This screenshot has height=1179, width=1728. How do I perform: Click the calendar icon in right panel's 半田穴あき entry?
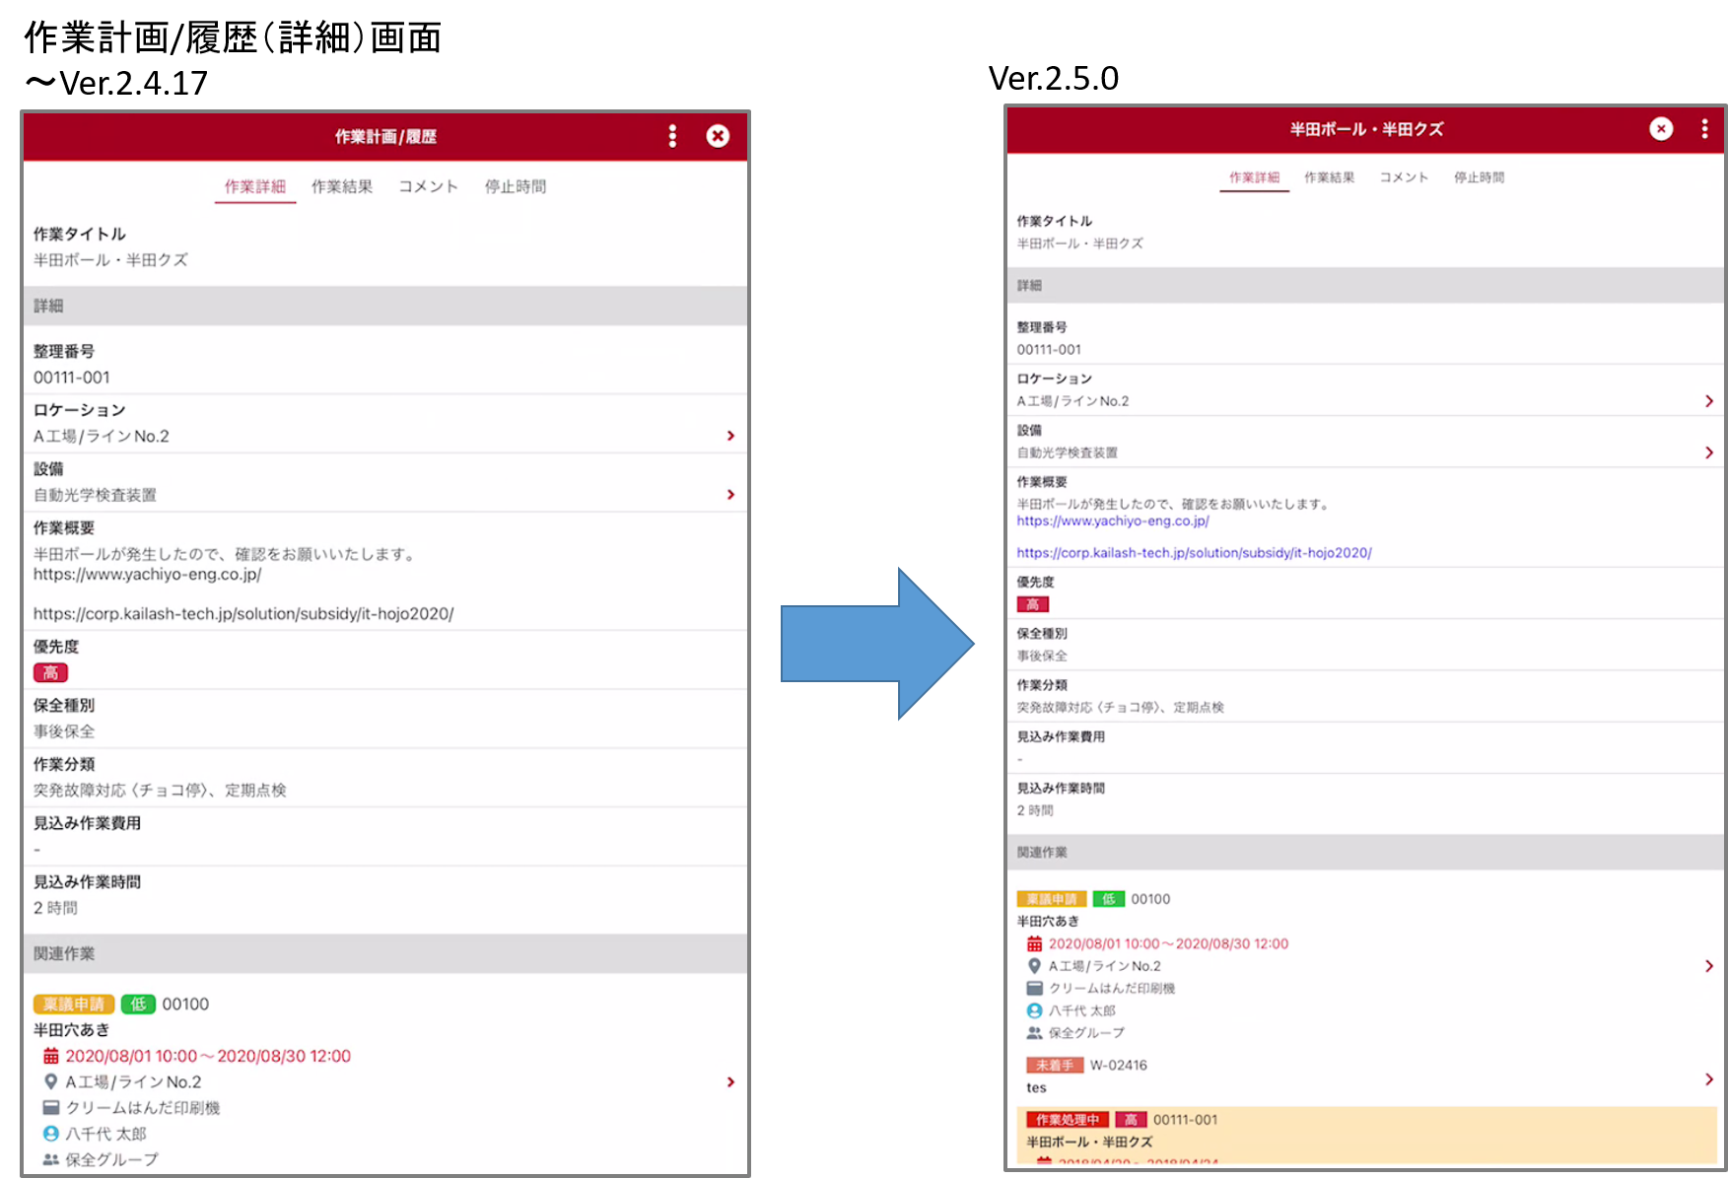[x=1034, y=943]
